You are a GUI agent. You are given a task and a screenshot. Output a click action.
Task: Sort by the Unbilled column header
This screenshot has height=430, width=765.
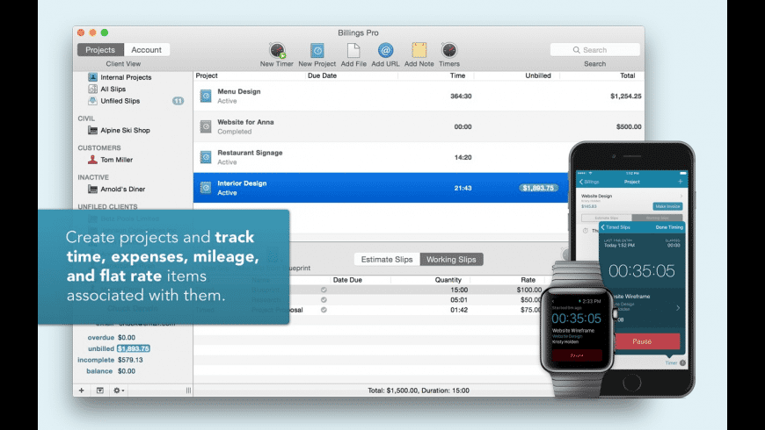[x=537, y=75]
